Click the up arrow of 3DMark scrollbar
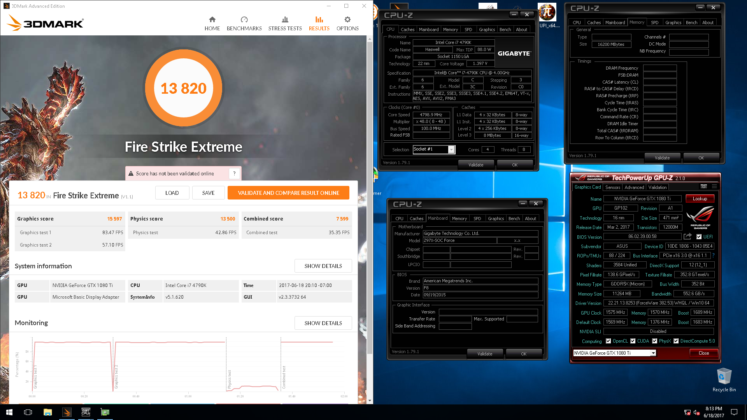The width and height of the screenshot is (747, 420). [370, 39]
